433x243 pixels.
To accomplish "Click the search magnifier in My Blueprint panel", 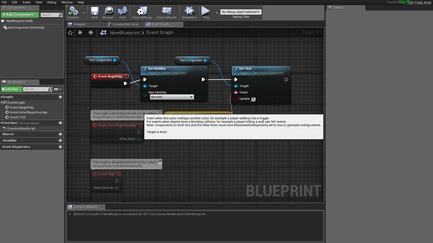I will click(x=50, y=89).
